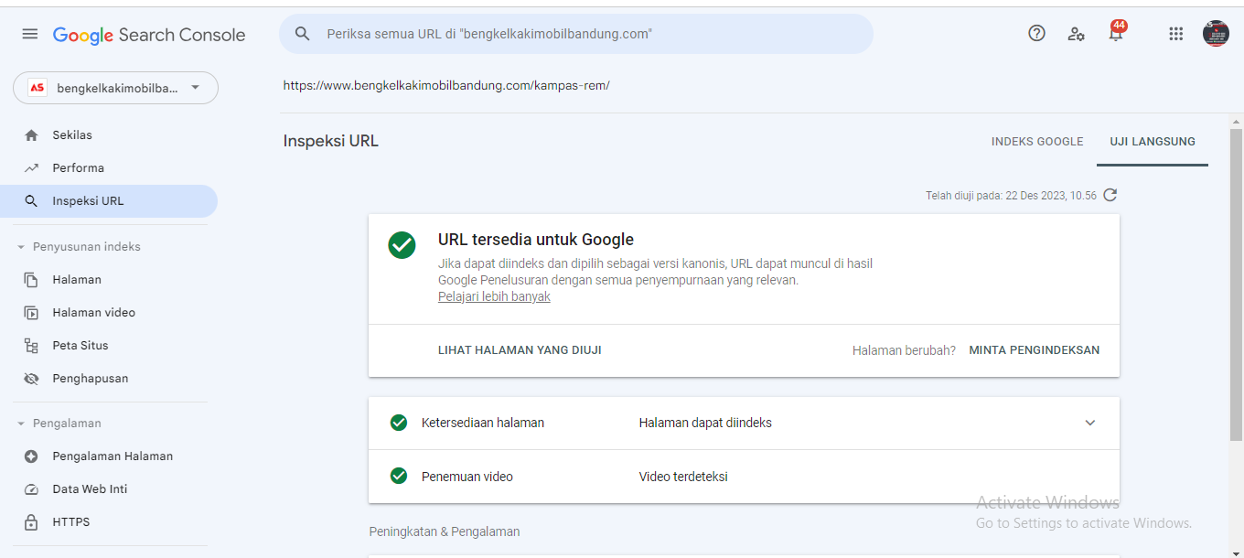The width and height of the screenshot is (1244, 558).
Task: Click the Halaman dapat diindeks status text
Action: [x=705, y=423]
